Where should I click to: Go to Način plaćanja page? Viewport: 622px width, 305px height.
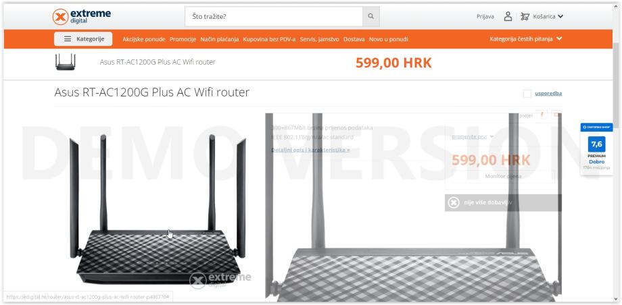click(219, 39)
